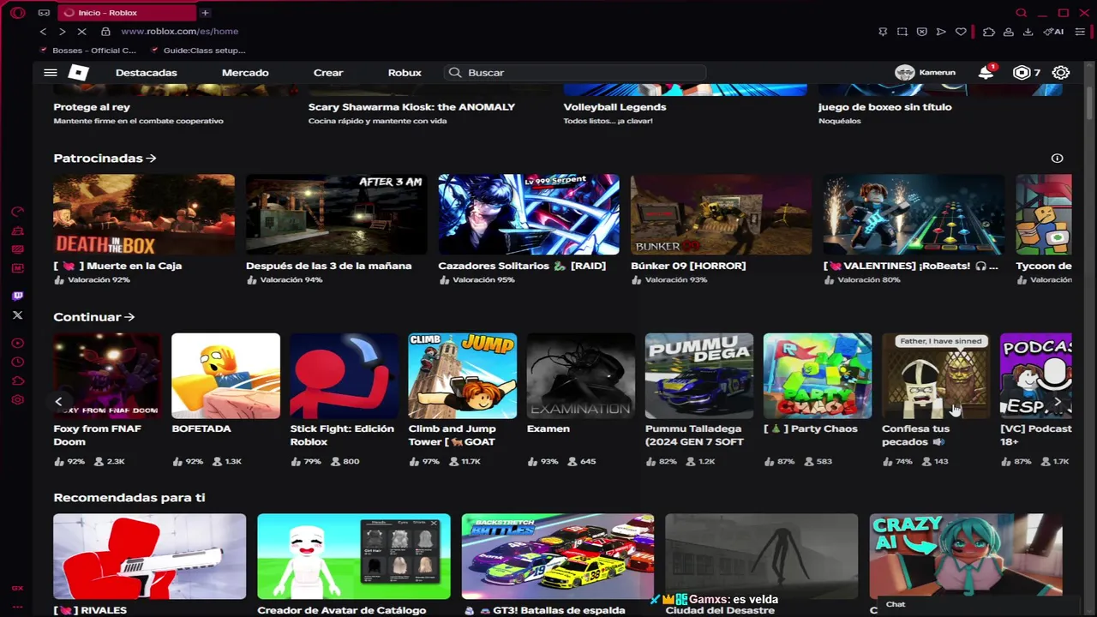This screenshot has width=1097, height=617.
Task: Click the Buscar search field
Action: tap(574, 73)
